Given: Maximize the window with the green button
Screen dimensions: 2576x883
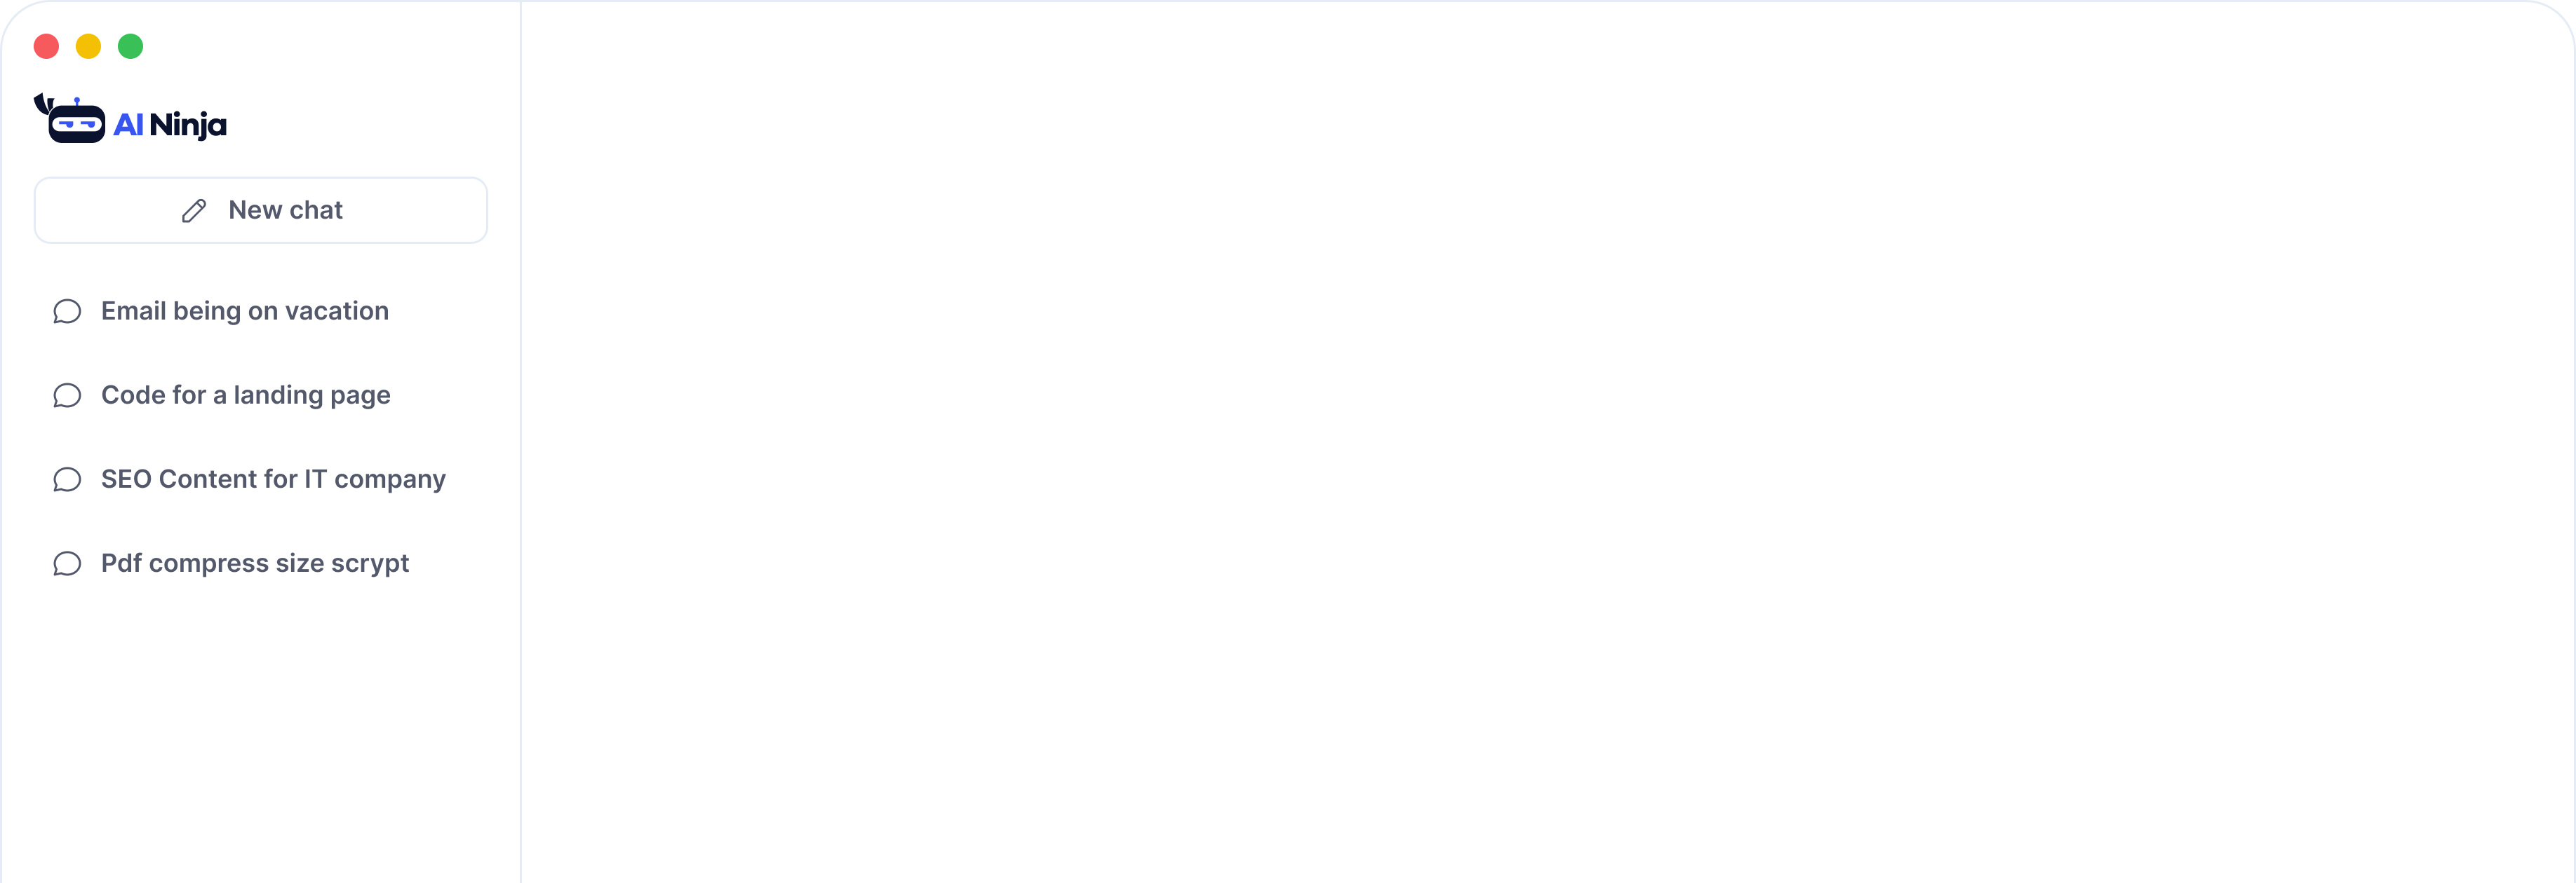Looking at the screenshot, I should pyautogui.click(x=130, y=46).
